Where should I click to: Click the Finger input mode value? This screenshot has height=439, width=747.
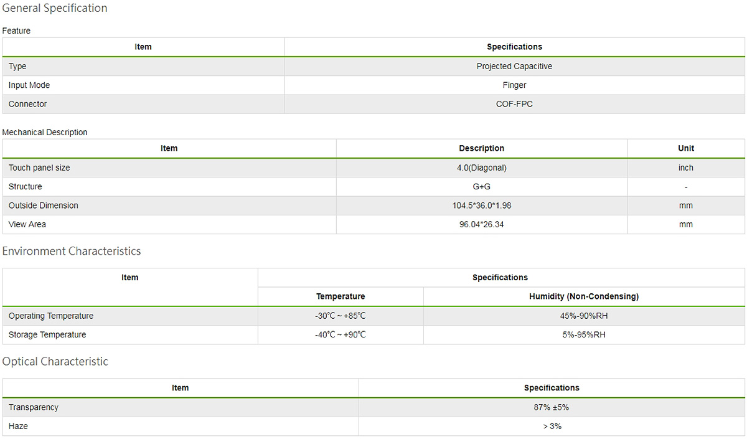[514, 85]
